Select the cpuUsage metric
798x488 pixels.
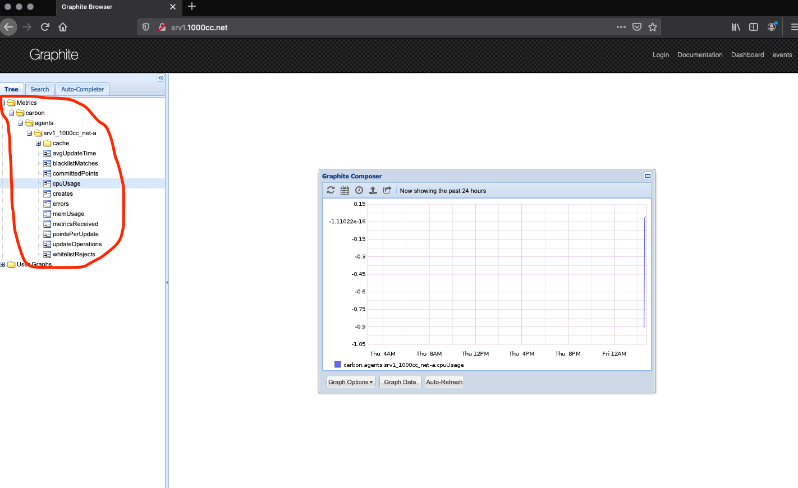[x=66, y=184]
